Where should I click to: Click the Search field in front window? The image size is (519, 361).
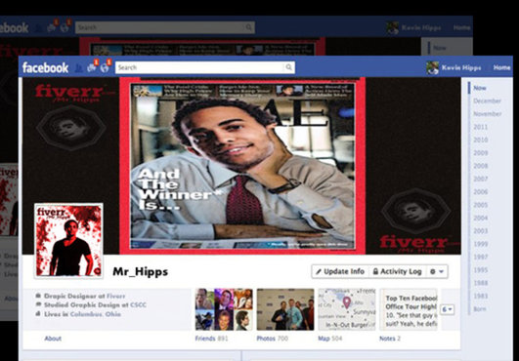(205, 67)
